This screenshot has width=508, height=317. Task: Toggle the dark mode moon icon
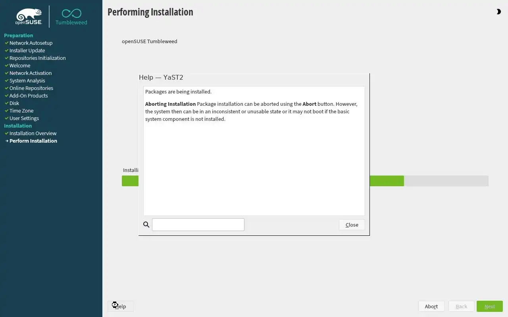point(498,12)
